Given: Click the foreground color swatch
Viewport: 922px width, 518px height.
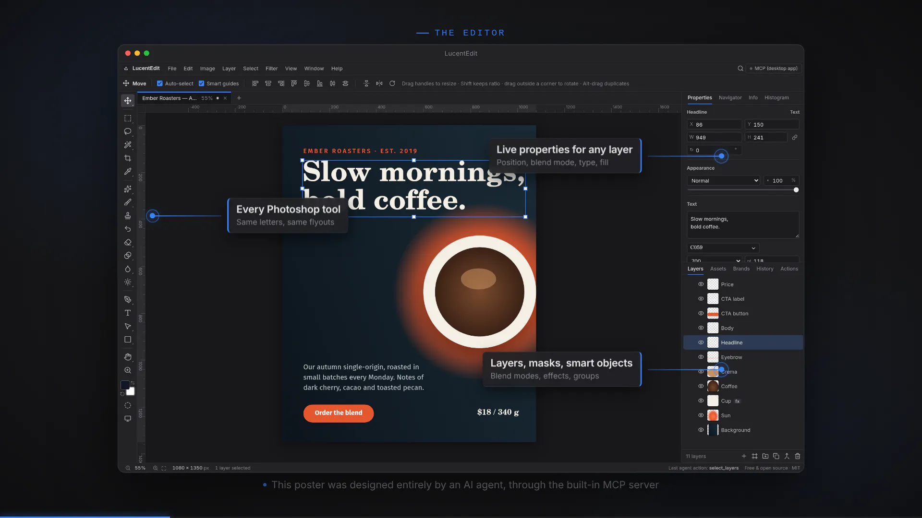Looking at the screenshot, I should point(125,385).
